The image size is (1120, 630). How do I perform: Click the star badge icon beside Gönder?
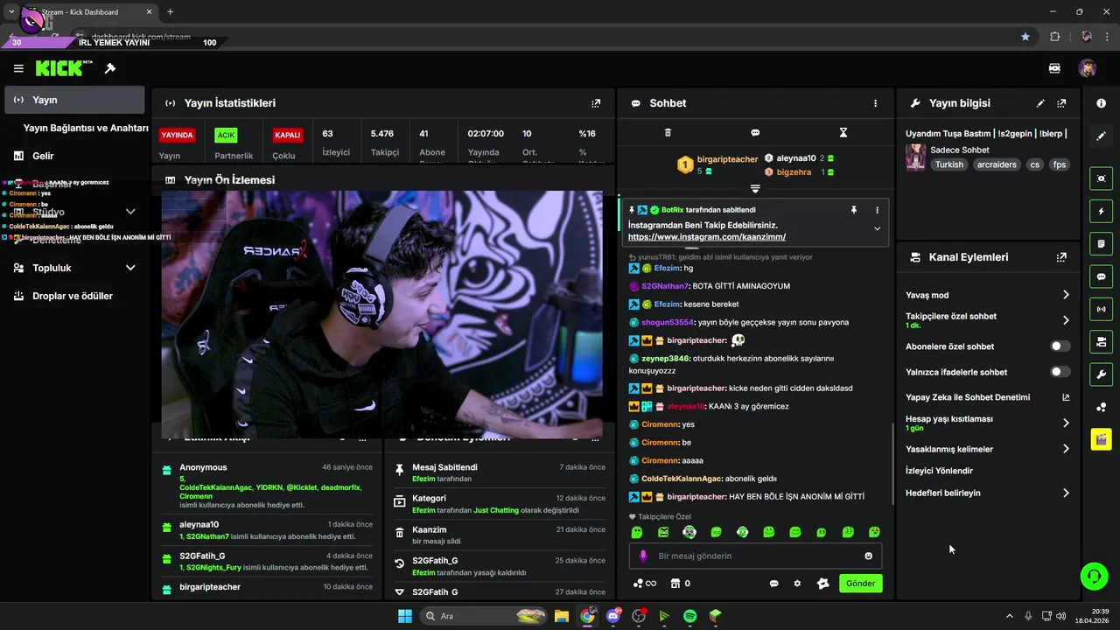pos(822,584)
